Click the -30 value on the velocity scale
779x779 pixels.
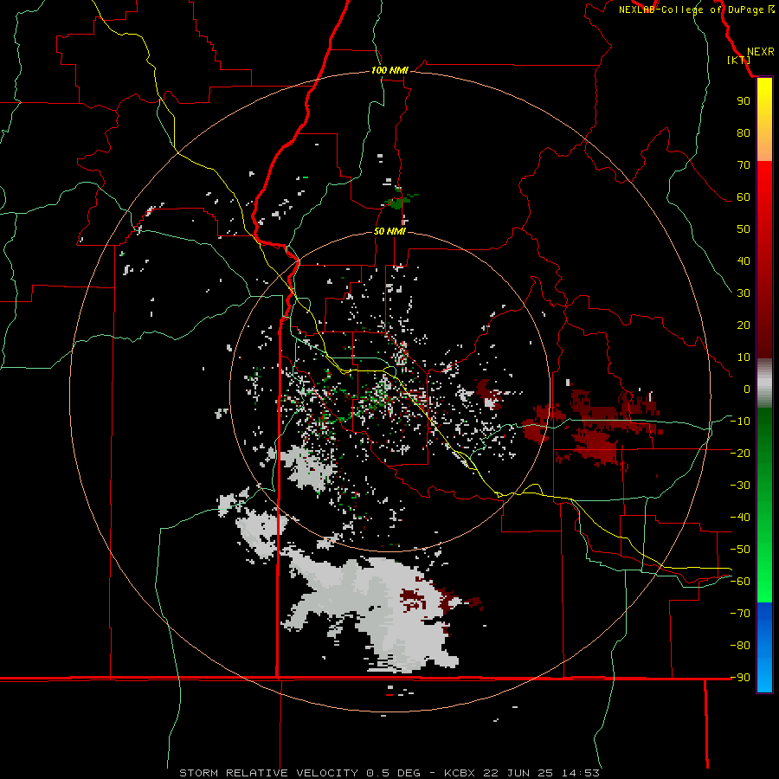point(740,486)
